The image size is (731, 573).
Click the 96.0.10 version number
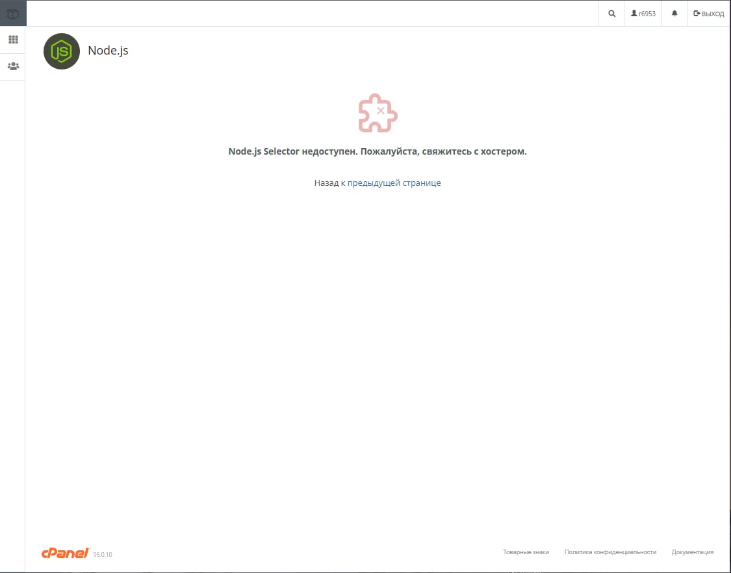(x=103, y=554)
